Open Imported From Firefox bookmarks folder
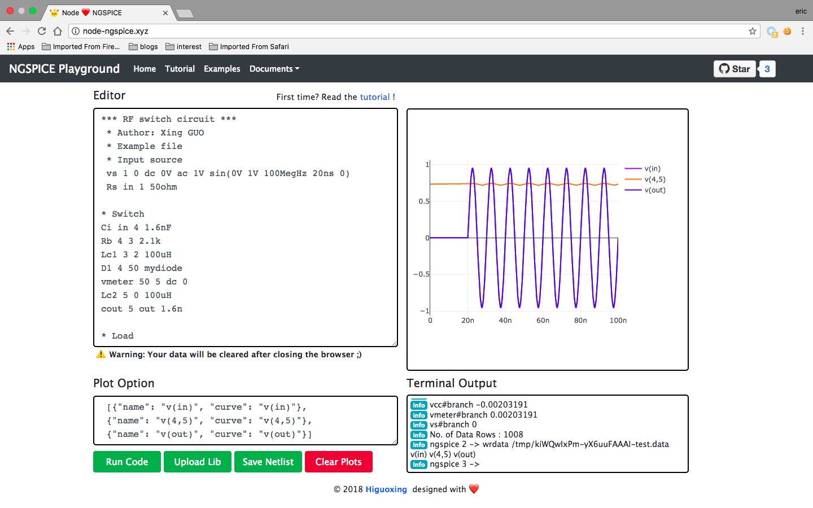Screen dimensions: 813x508 [x=81, y=47]
